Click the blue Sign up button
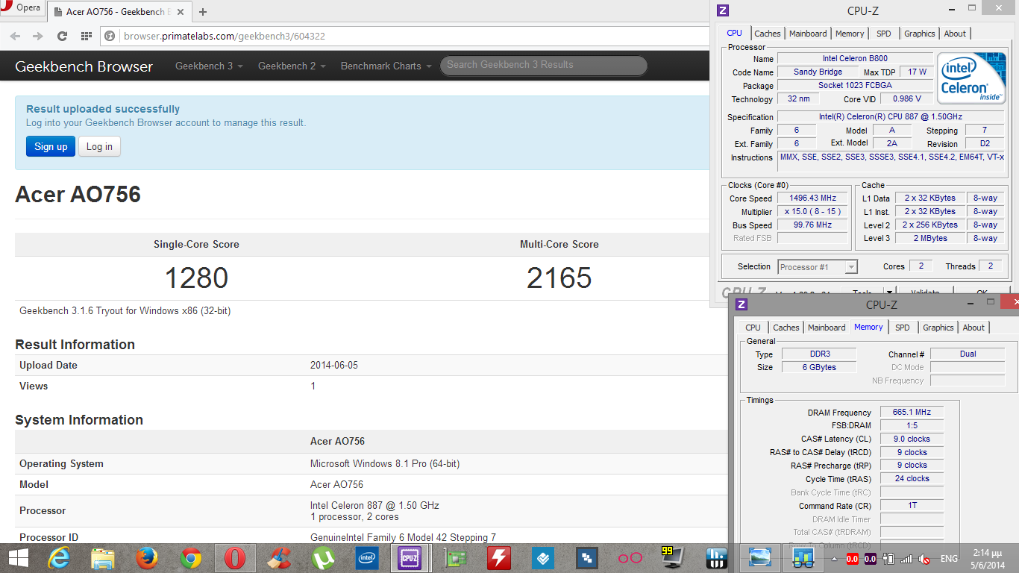The width and height of the screenshot is (1019, 573). tap(51, 146)
